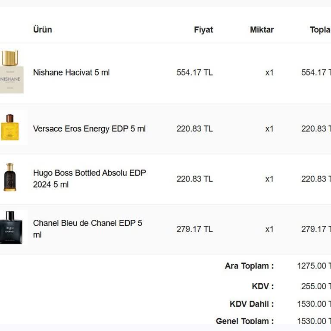Open Hugo Boss Bottled Absolu EDP 2024 name

(x=89, y=178)
